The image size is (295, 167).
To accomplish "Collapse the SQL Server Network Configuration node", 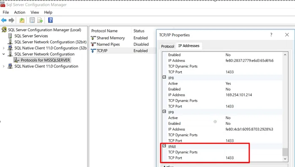I will click(3, 54).
